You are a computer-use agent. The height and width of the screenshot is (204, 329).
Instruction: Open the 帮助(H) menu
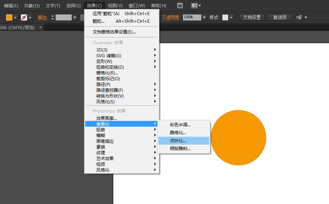pyautogui.click(x=159, y=6)
